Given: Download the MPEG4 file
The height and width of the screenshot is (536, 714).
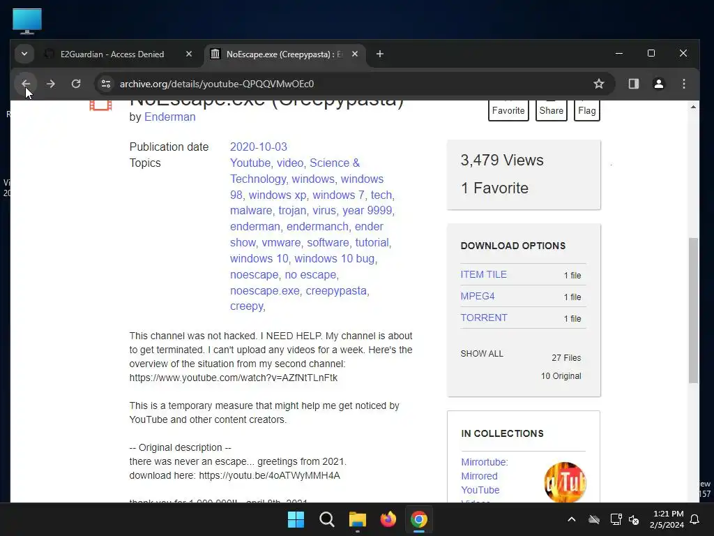Looking at the screenshot, I should 477,296.
